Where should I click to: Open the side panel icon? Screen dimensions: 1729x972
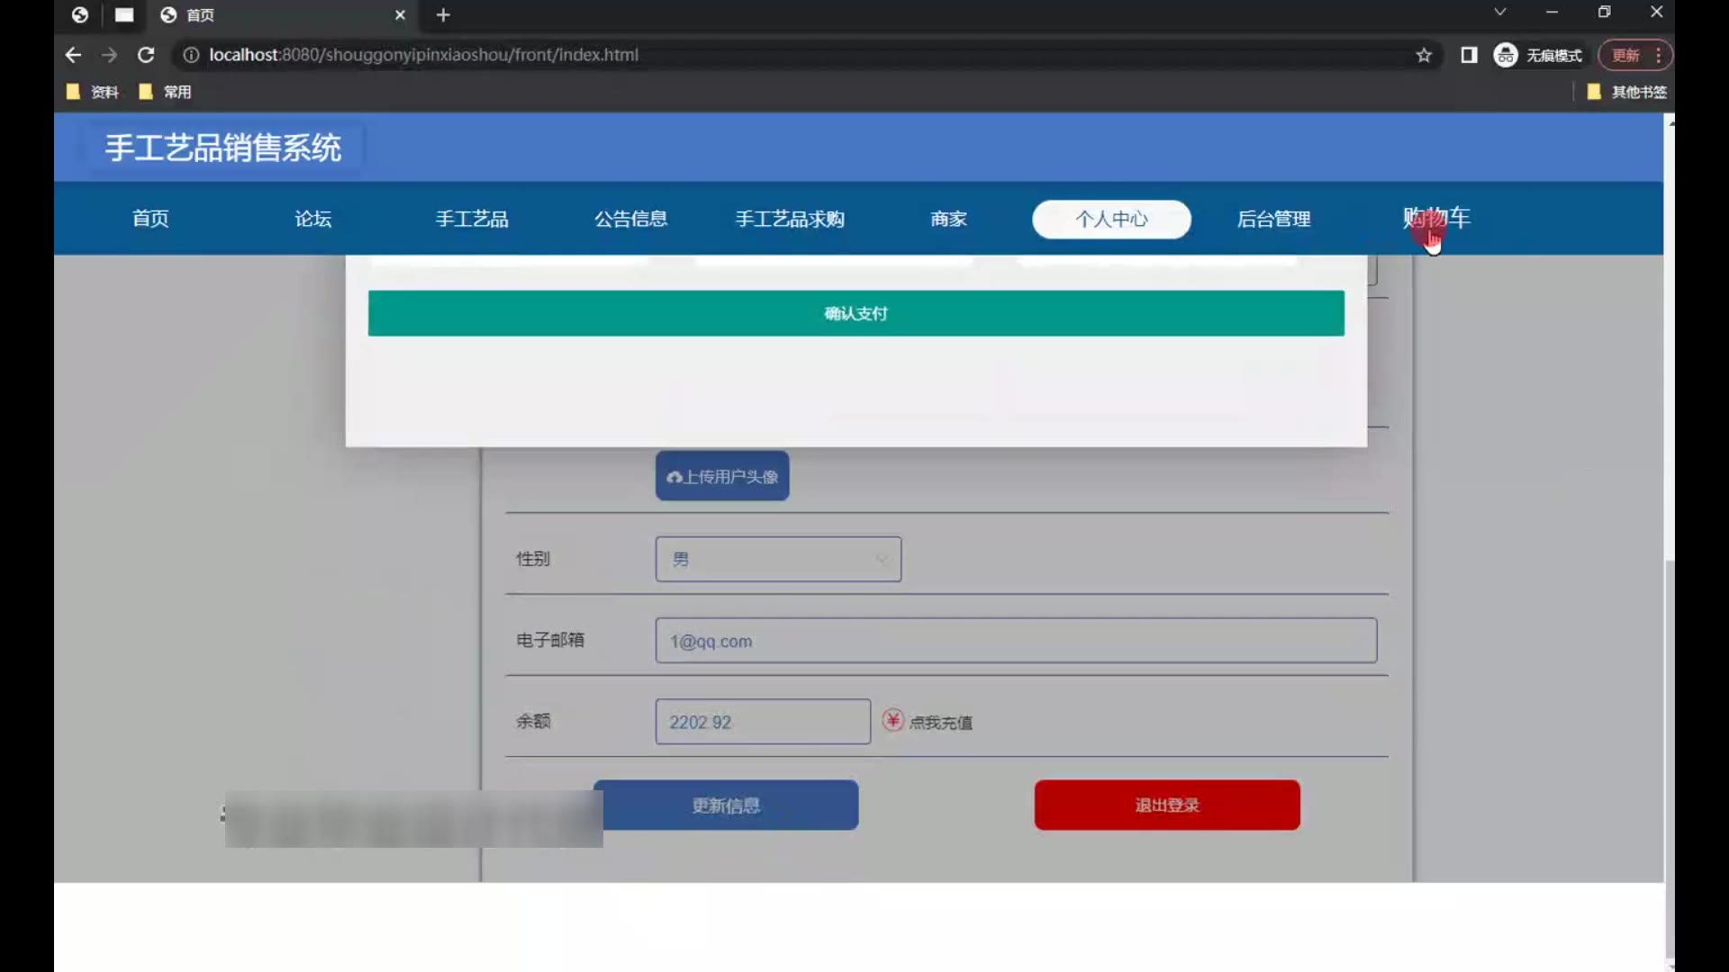pos(1469,55)
